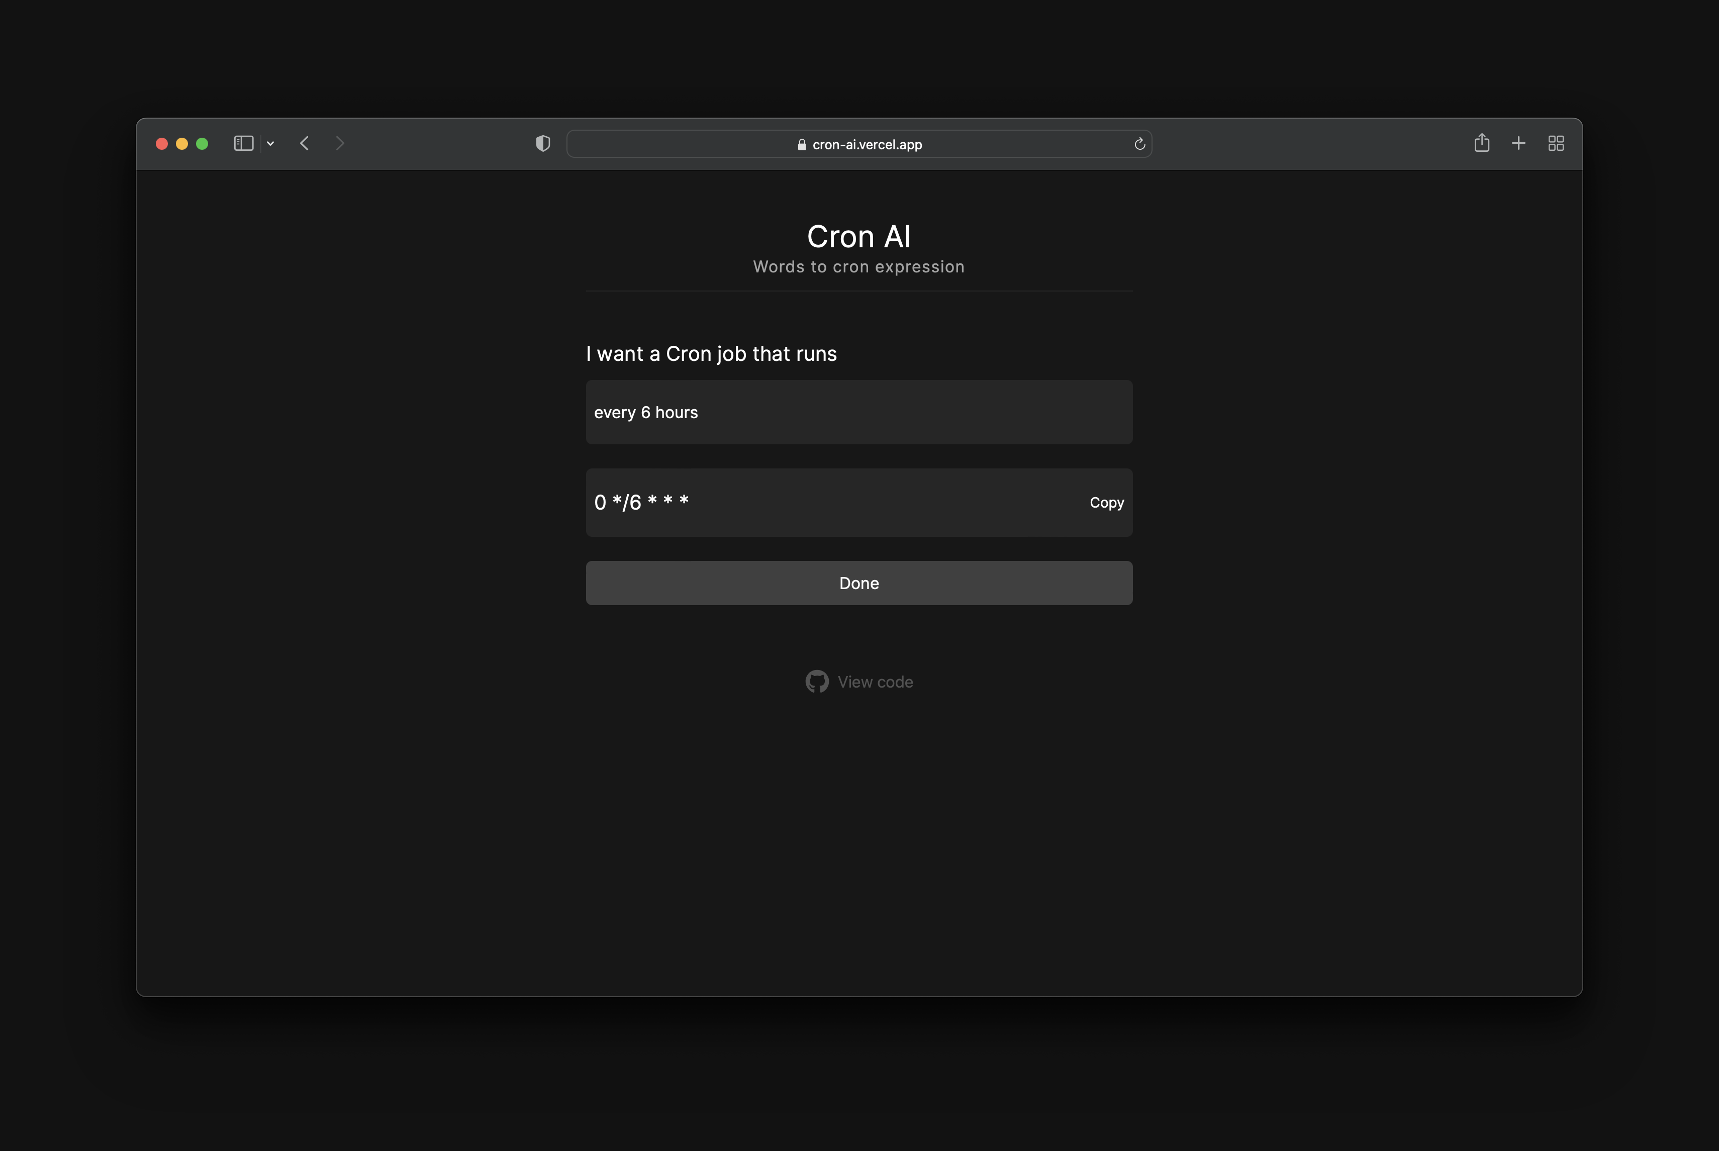Open a new tab with the plus icon
1719x1151 pixels.
pyautogui.click(x=1518, y=143)
